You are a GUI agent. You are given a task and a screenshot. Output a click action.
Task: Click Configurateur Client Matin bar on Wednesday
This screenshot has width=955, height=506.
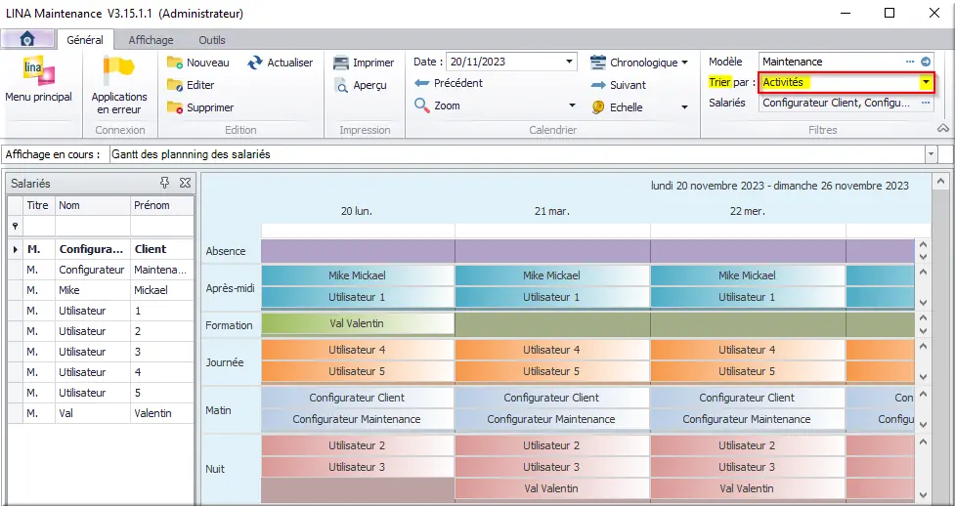click(748, 398)
